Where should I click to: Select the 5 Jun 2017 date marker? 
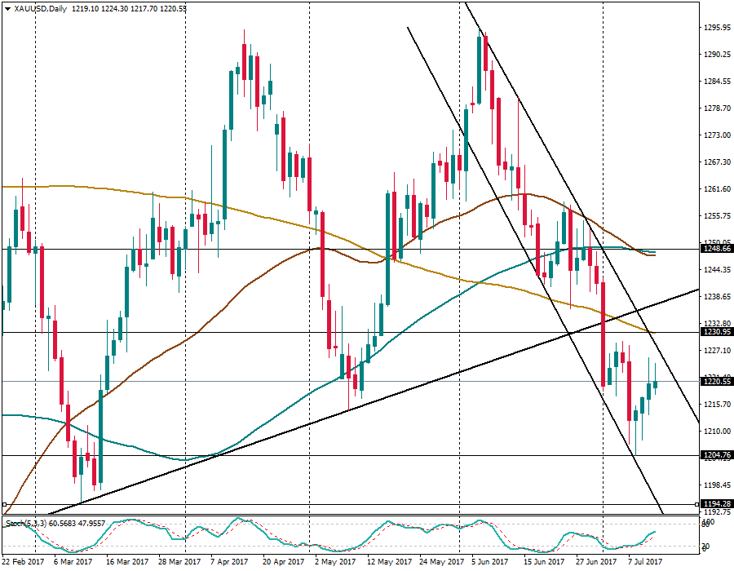490,561
